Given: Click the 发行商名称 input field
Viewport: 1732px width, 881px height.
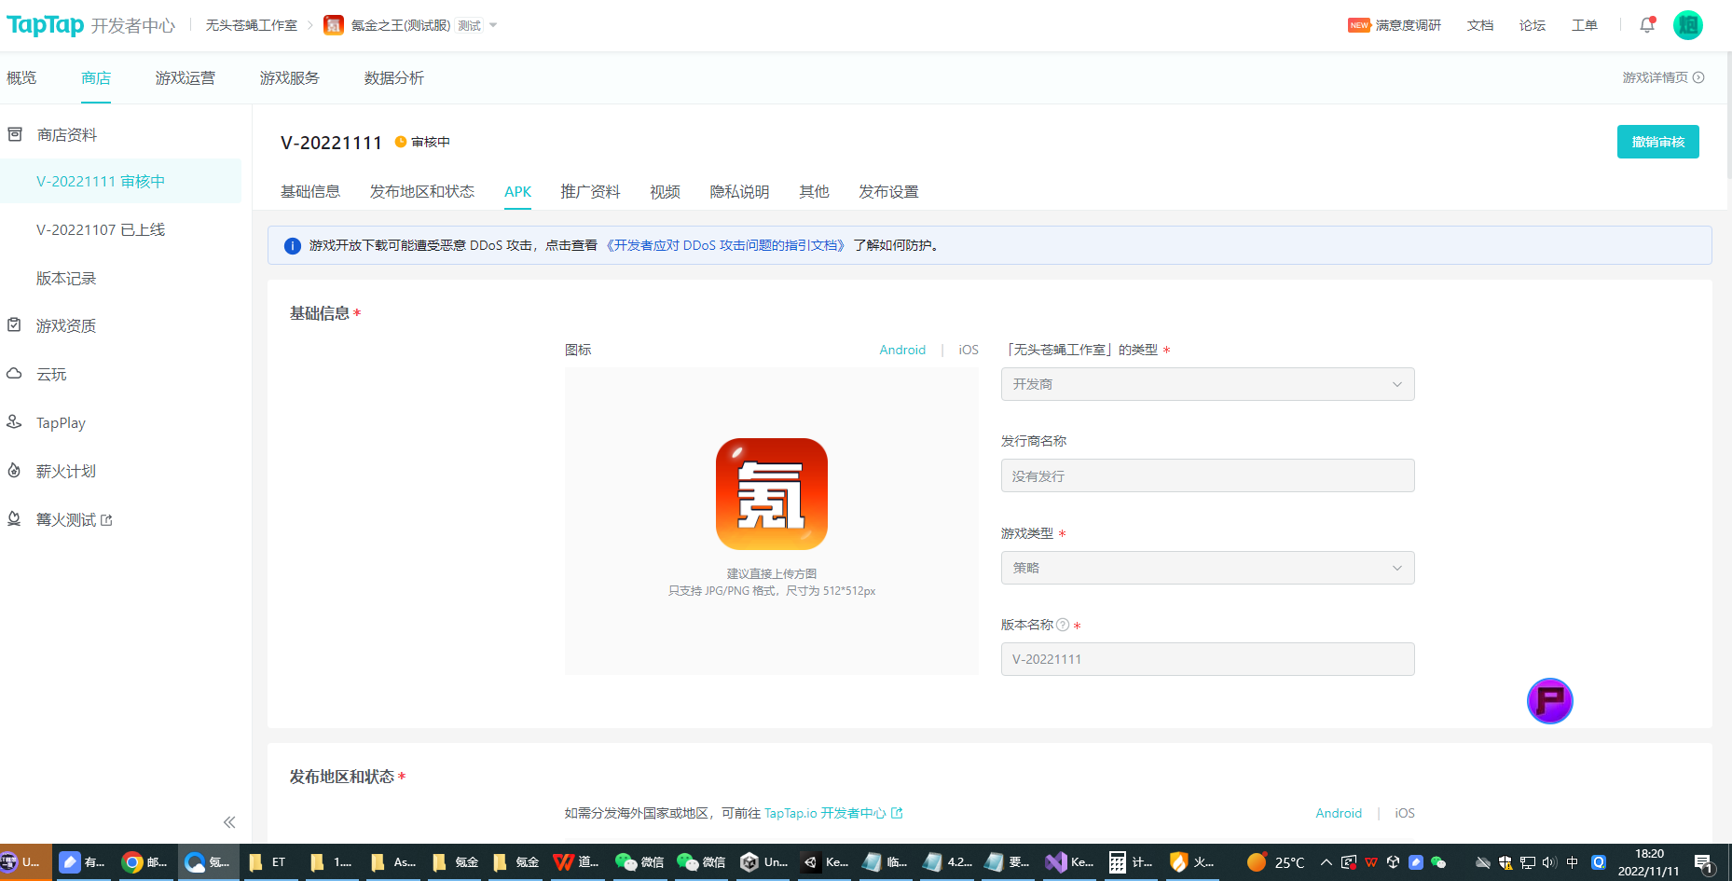Looking at the screenshot, I should [x=1207, y=475].
